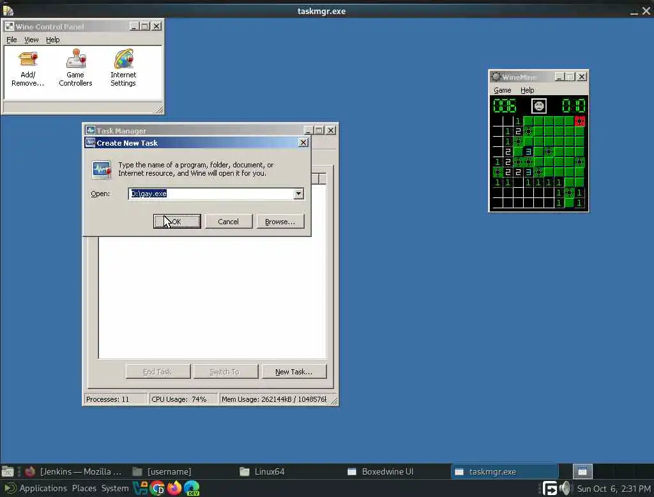The height and width of the screenshot is (497, 654).
Task: Click the CPU Usage 74% status entry
Action: coord(183,399)
